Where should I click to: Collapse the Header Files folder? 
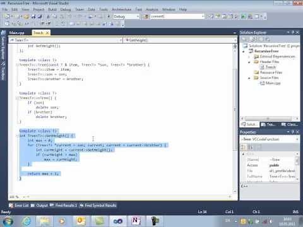(x=249, y=62)
